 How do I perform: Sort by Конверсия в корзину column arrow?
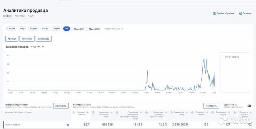click(x=166, y=112)
